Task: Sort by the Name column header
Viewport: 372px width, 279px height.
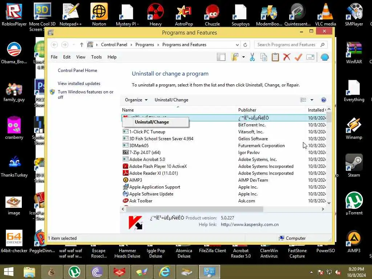Action: (178, 110)
